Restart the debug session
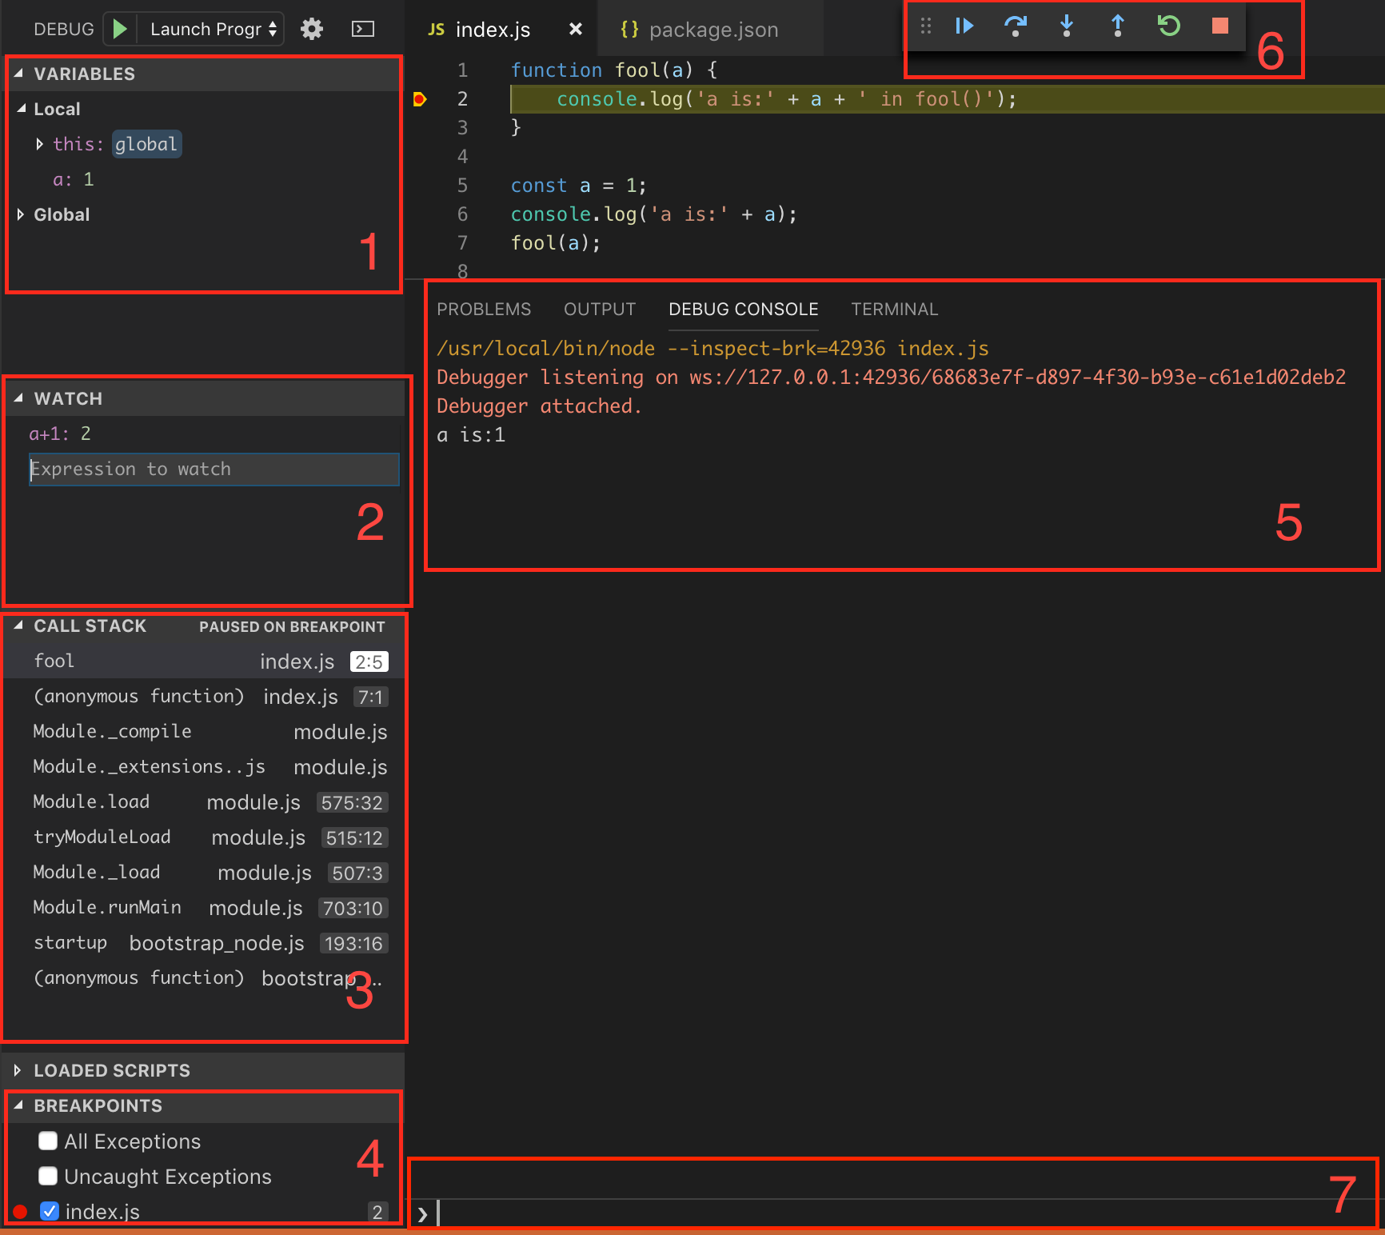 tap(1169, 26)
